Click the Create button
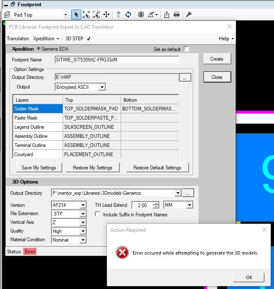The height and width of the screenshot is (289, 274). pyautogui.click(x=217, y=59)
